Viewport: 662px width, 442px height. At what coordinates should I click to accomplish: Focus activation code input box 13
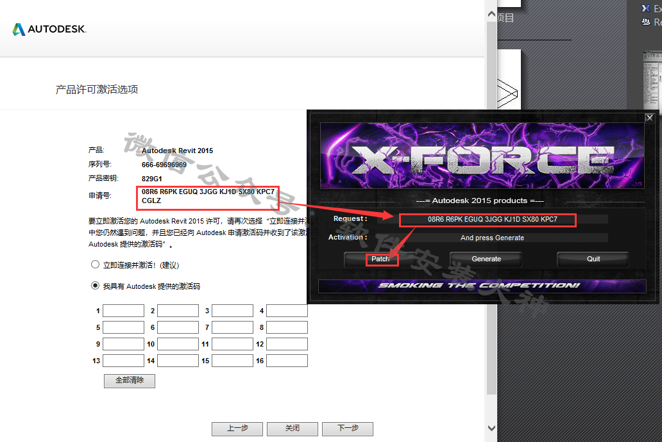click(x=123, y=361)
